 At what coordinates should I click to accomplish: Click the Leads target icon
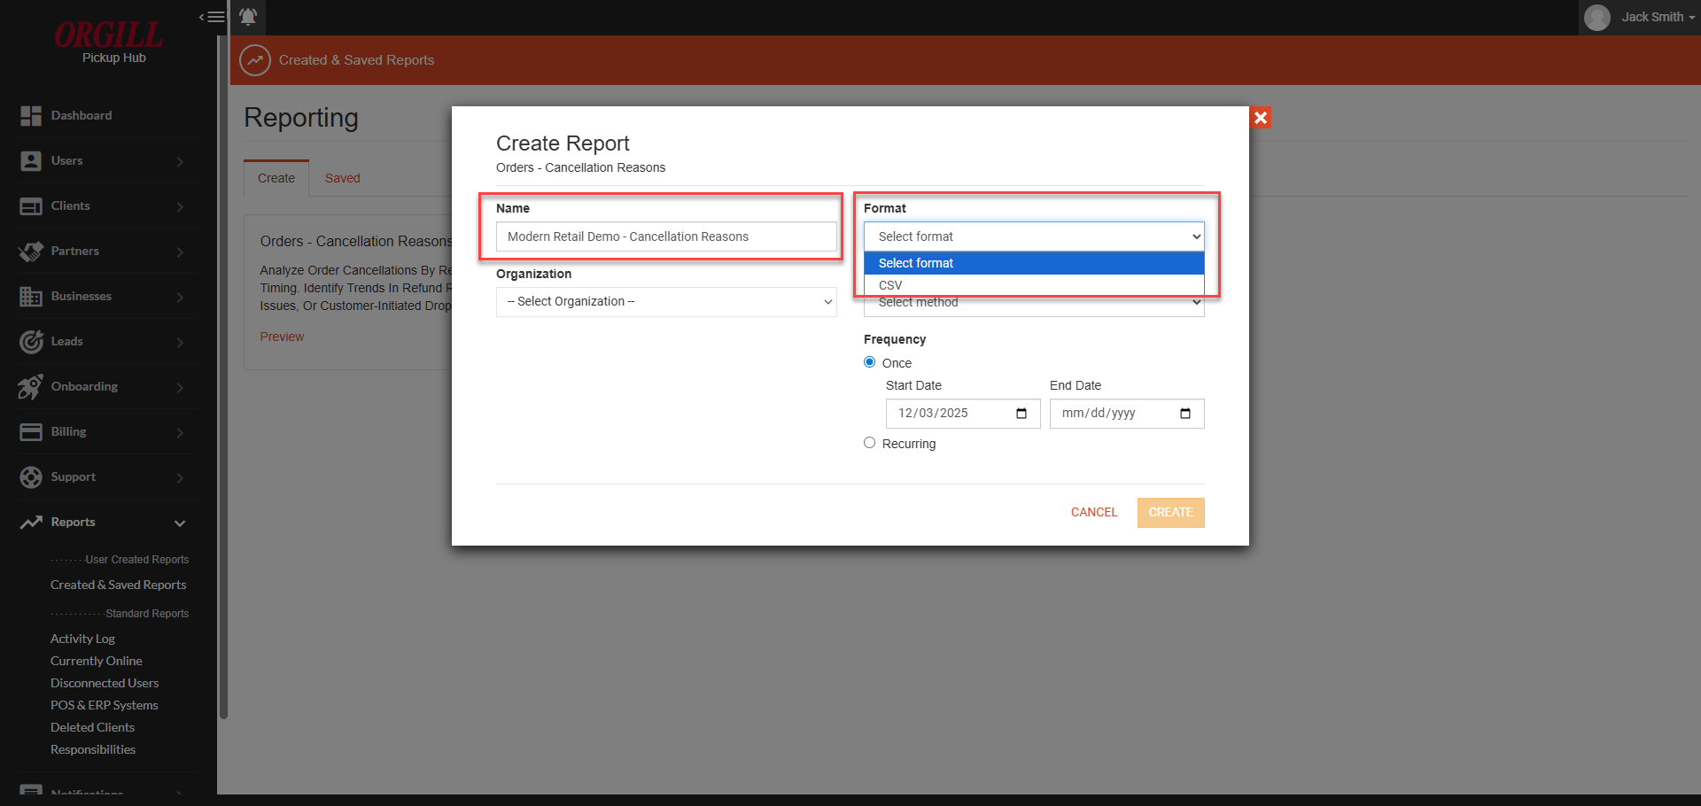click(x=31, y=341)
